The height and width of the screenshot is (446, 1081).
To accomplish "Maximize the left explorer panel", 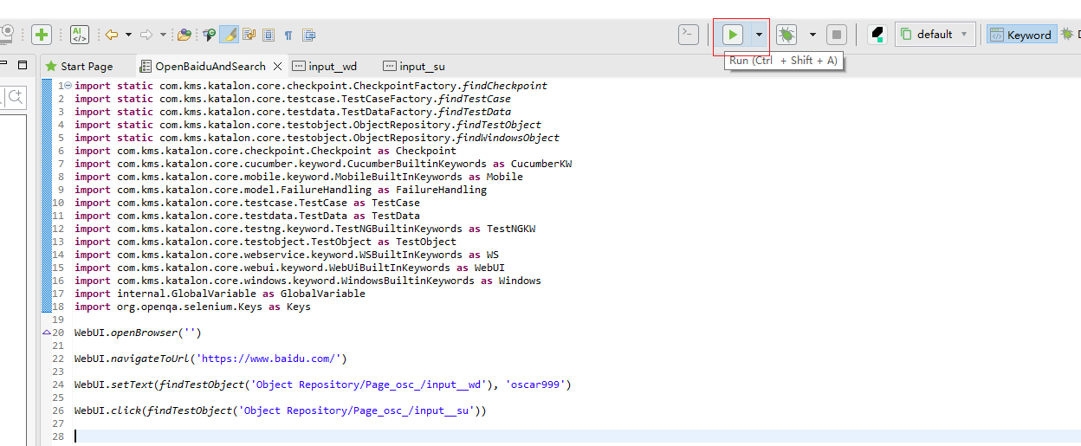I will (x=23, y=64).
